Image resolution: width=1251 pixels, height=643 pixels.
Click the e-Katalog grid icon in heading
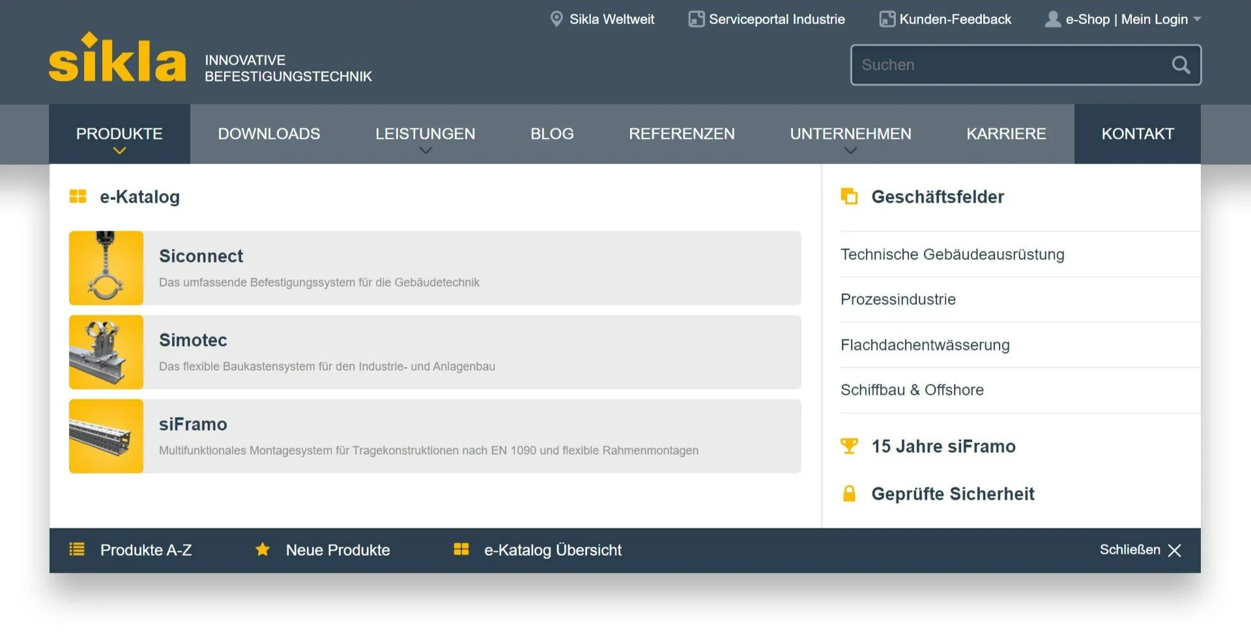coord(78,196)
